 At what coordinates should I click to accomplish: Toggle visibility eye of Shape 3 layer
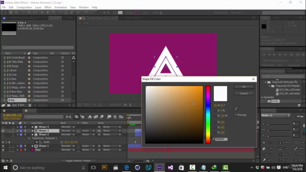click(3, 130)
